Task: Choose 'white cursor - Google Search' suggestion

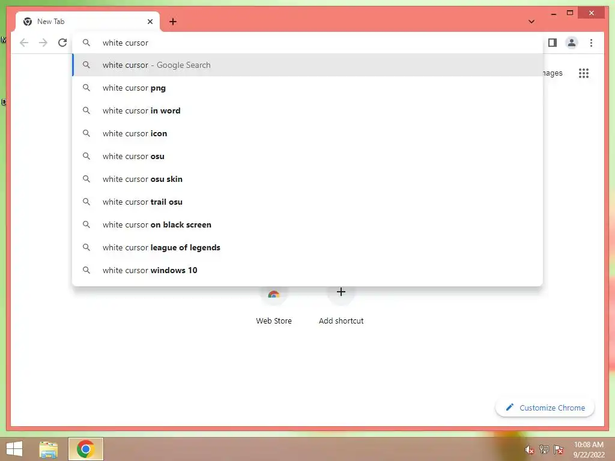Action: coord(307,65)
